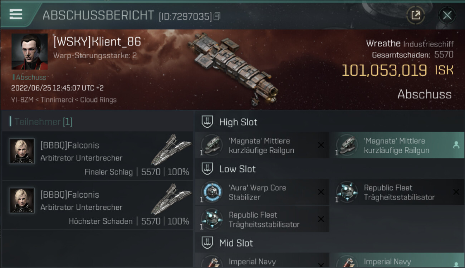
Task: Click the 101,053,019 ISK value
Action: 385,70
